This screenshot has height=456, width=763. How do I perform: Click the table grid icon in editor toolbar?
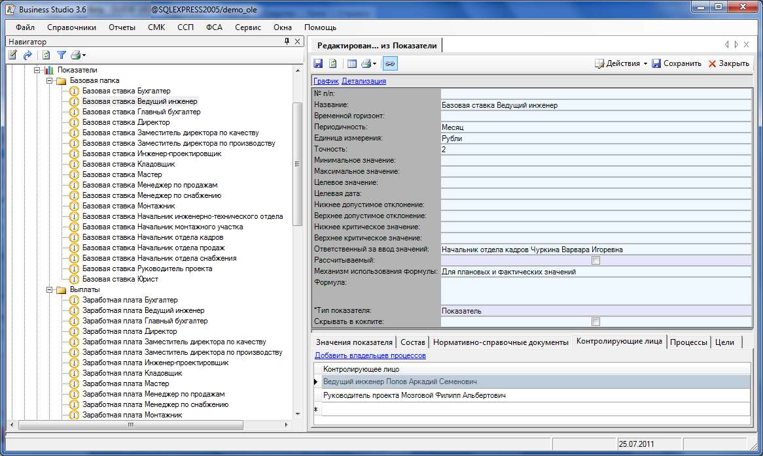(352, 63)
